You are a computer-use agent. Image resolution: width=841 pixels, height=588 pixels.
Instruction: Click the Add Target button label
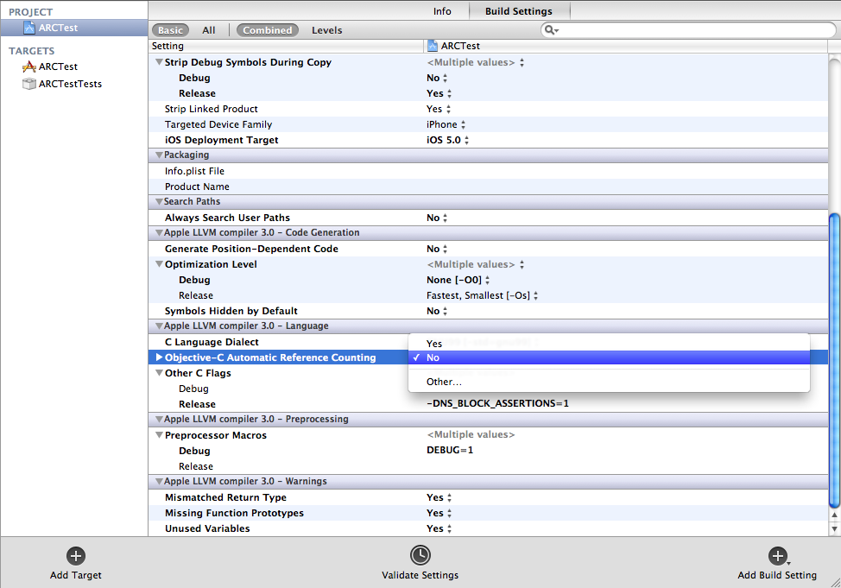[76, 575]
